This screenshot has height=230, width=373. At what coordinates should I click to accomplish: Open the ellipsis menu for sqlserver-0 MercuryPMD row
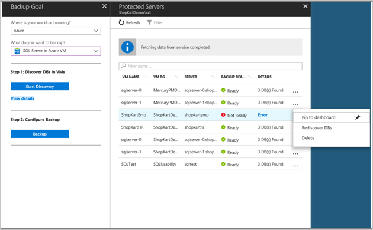(295, 92)
